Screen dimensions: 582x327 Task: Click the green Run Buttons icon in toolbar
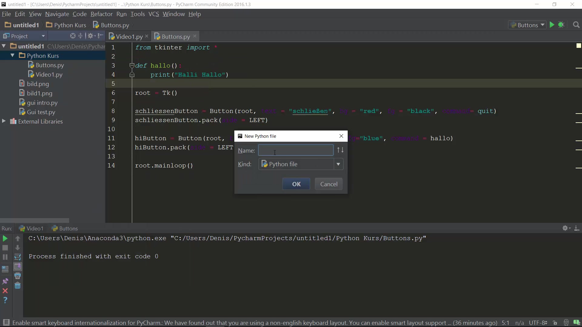[x=552, y=25]
